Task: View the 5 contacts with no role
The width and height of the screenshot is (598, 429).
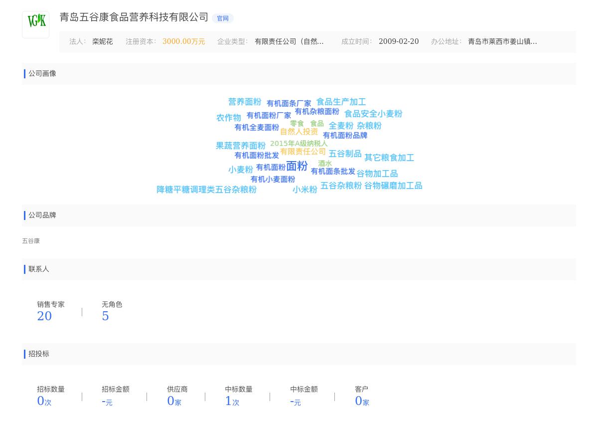Action: point(105,316)
